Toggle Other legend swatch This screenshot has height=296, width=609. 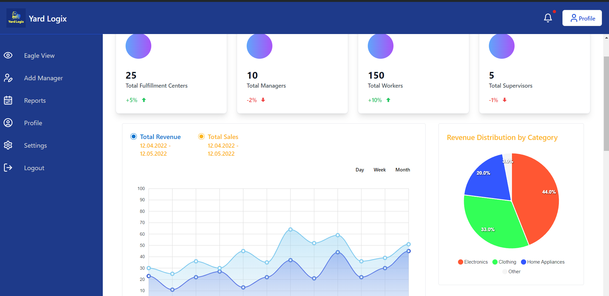pos(505,272)
